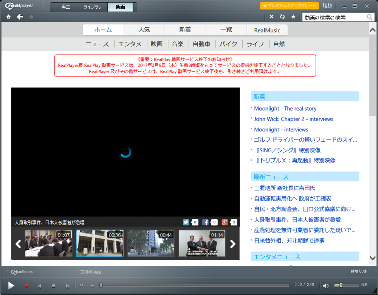The width and height of the screenshot is (378, 295).
Task: Bookmark page with the star icon
Action: click(x=293, y=17)
